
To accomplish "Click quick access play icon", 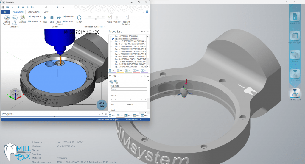I will 12,7.
